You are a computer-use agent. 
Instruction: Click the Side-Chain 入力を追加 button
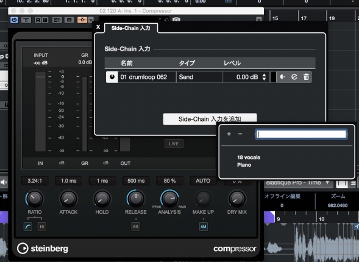point(210,119)
